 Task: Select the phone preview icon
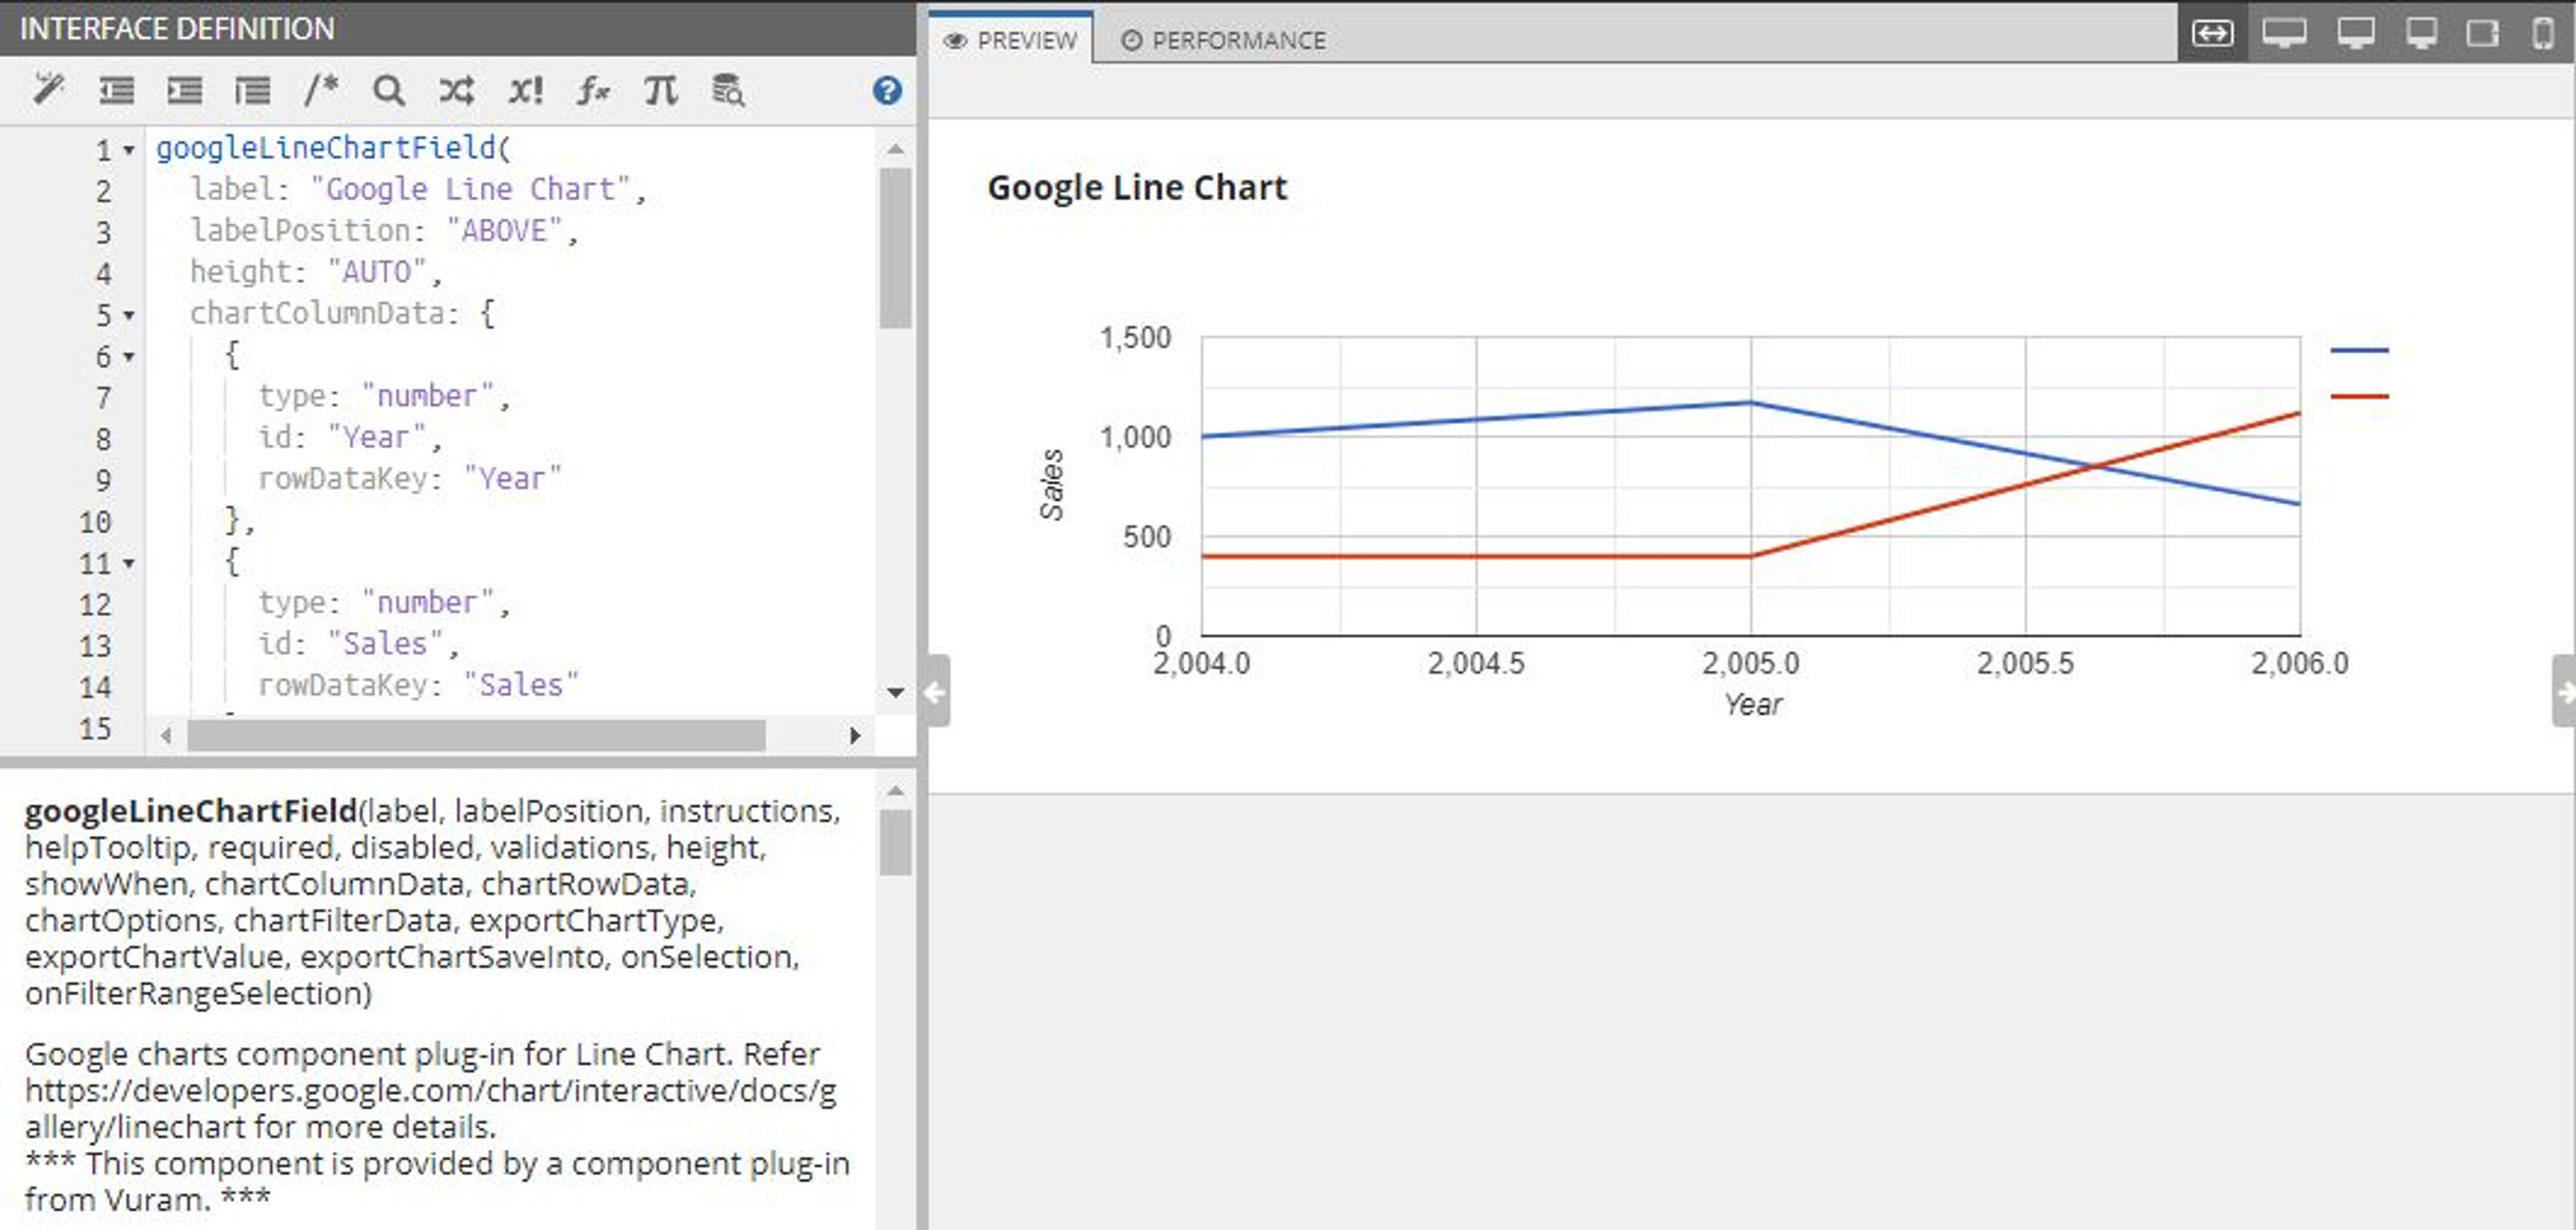(x=2544, y=33)
